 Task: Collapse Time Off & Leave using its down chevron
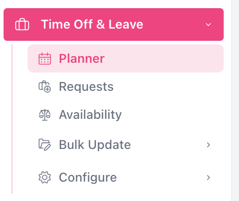tap(208, 24)
